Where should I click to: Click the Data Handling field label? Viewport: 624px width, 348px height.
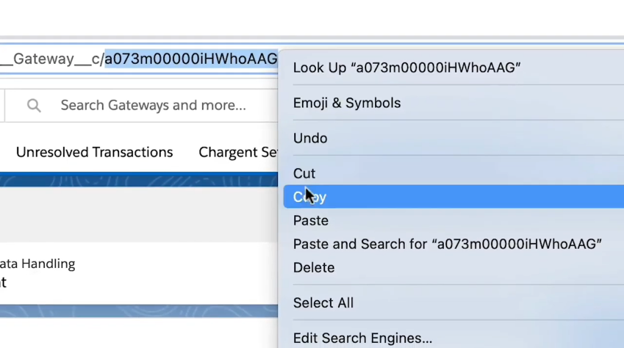[37, 264]
